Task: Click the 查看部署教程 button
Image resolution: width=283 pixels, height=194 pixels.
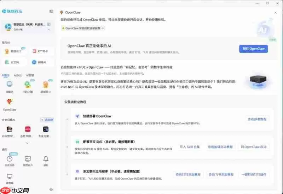Action: click(257, 119)
